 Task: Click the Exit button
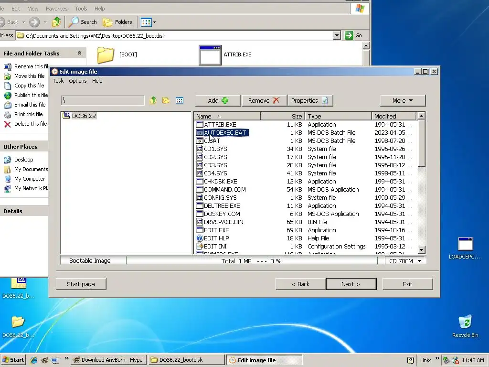(407, 284)
